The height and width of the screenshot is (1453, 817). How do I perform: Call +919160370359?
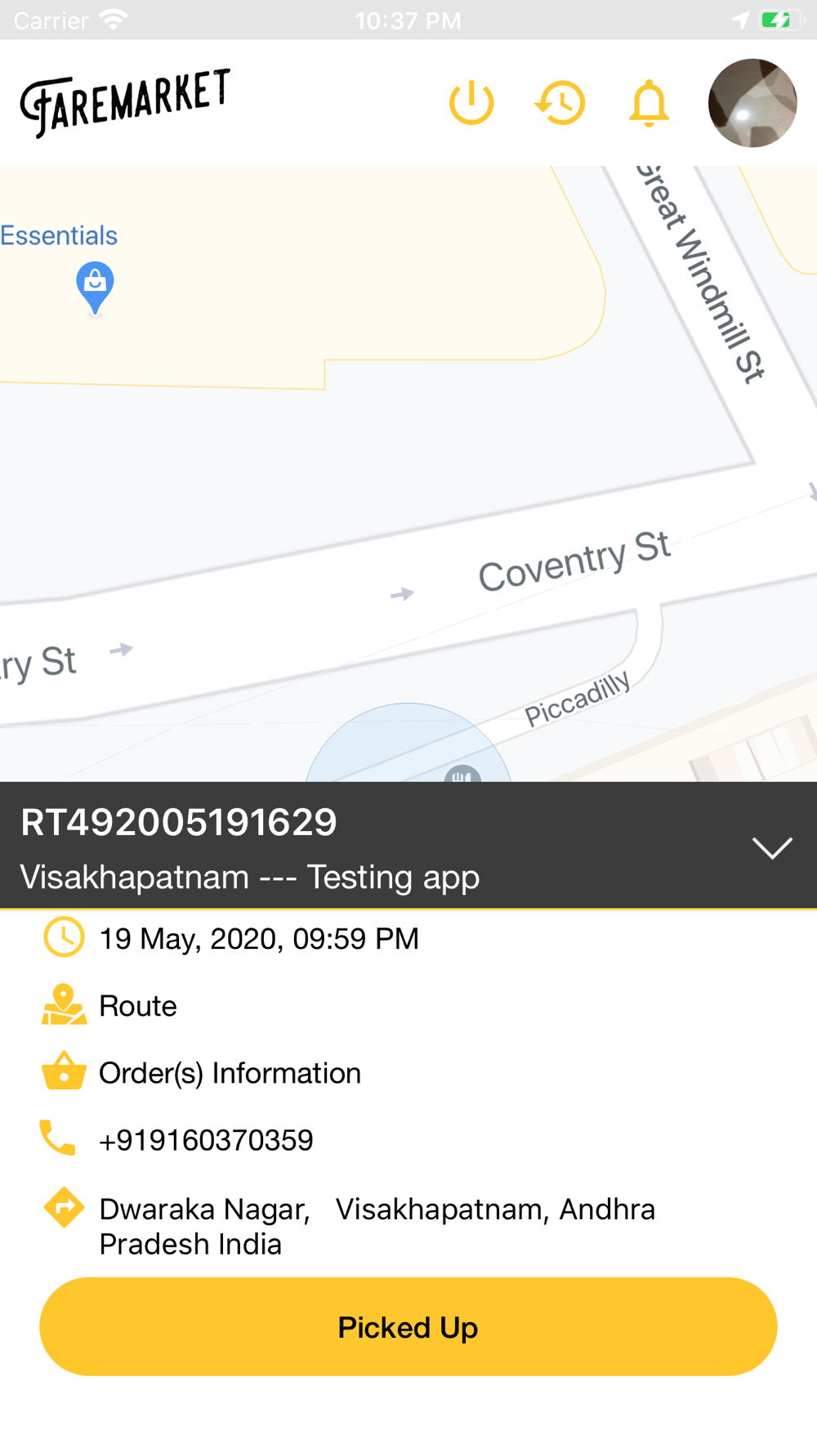[206, 1140]
